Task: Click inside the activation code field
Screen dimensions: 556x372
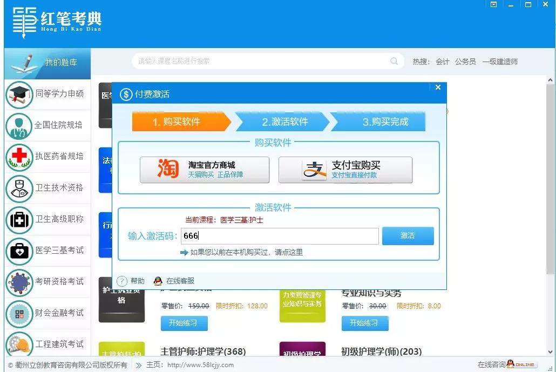Action: tap(279, 235)
